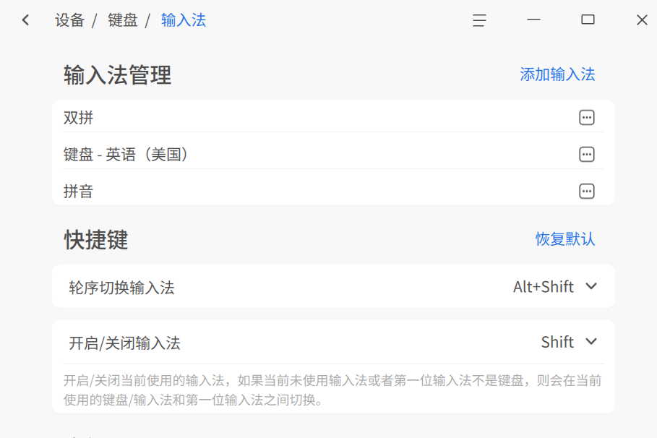Open options icon for 拼音 input method

point(587,191)
